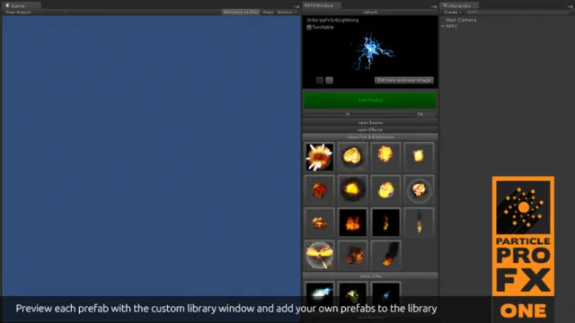Viewport: 575px width, 323px height.
Task: Open the Create dropdown in Hierarchy
Action: click(x=453, y=12)
